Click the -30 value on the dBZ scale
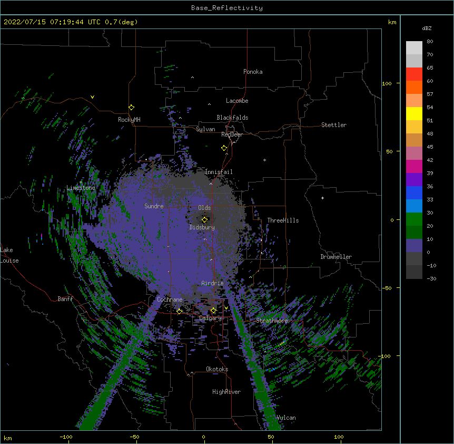 pyautogui.click(x=431, y=278)
